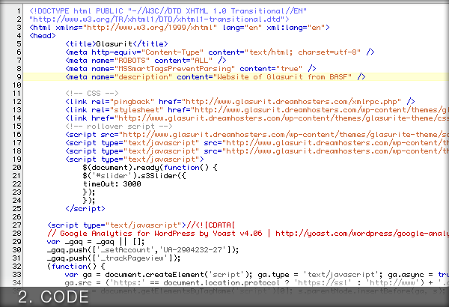Click the stylesheet link tag line
Image resolution: width=449 pixels, height=307 pixels.
coord(257,110)
